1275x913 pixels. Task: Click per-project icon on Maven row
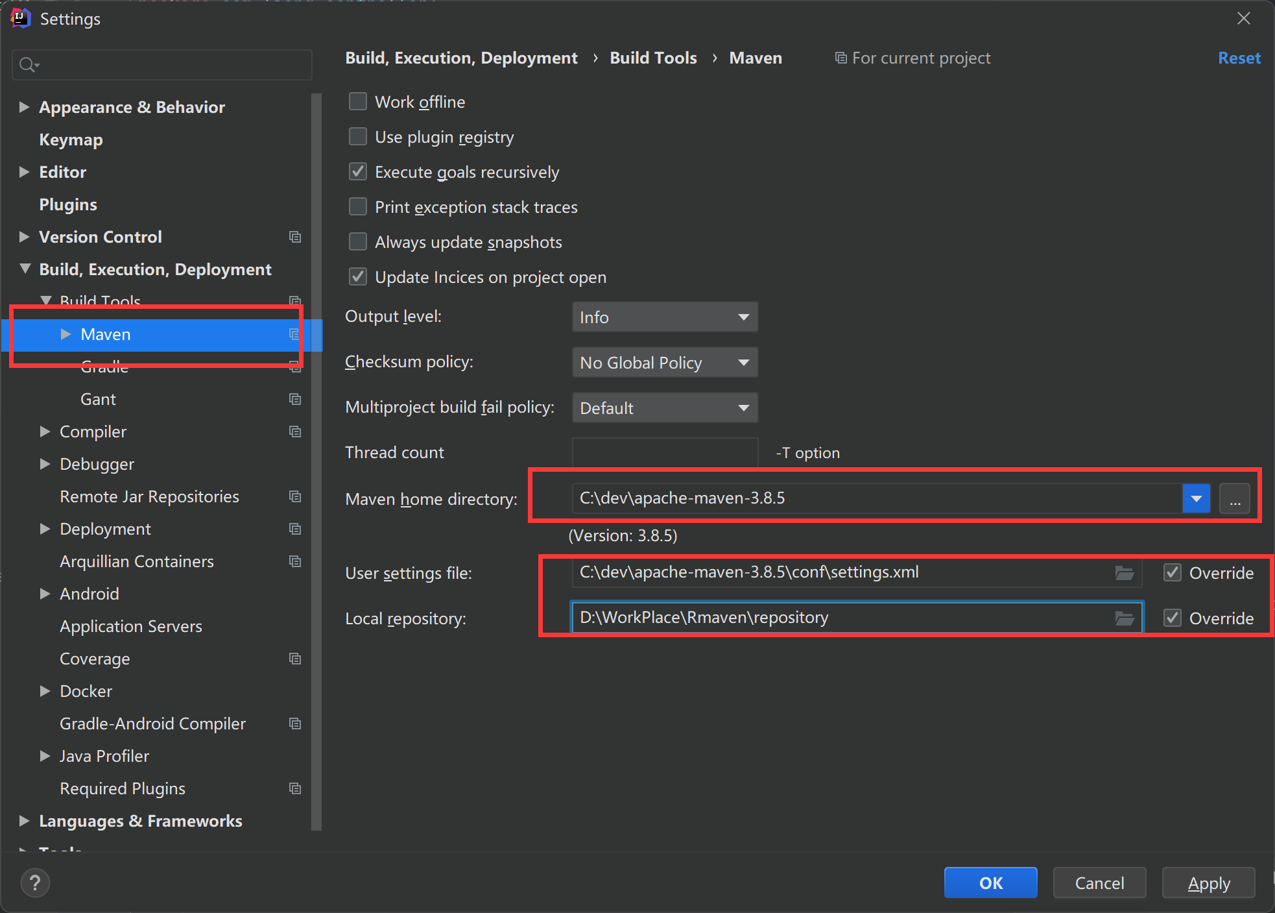coord(294,334)
